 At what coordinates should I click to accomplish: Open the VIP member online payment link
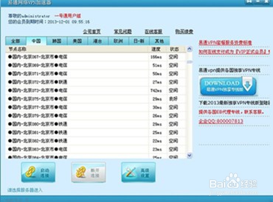click(x=234, y=52)
